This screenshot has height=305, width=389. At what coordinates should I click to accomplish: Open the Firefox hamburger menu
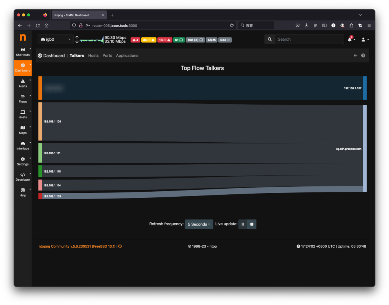click(x=369, y=25)
